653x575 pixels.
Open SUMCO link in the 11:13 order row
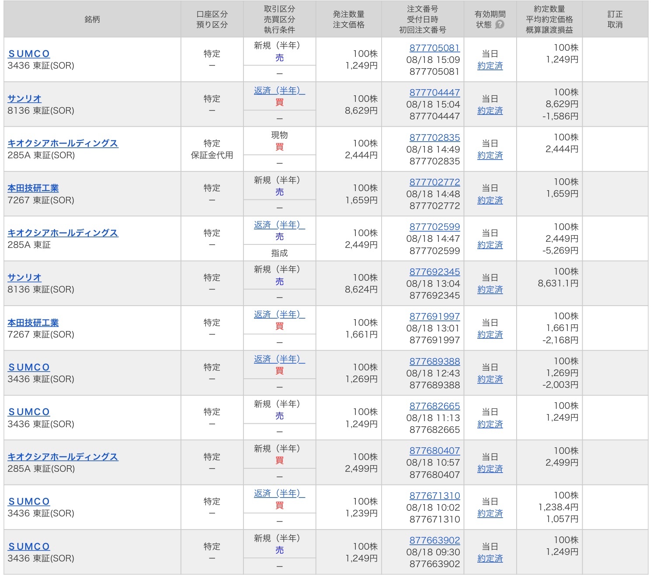[29, 412]
